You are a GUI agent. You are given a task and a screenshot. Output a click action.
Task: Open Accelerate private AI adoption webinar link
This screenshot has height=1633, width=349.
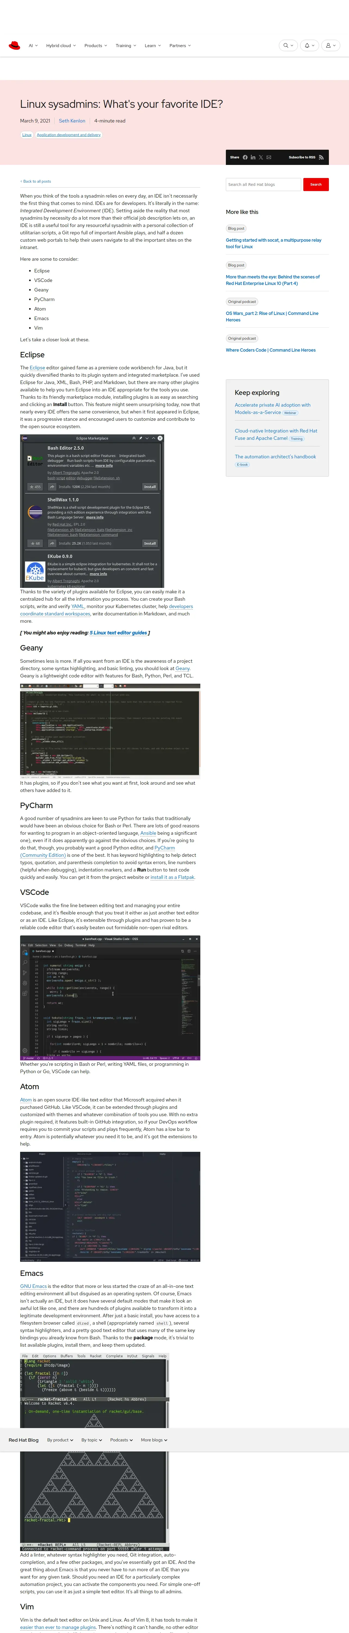(272, 408)
